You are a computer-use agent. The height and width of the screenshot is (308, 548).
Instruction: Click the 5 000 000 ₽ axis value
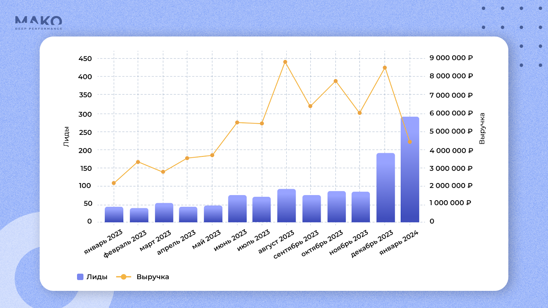pos(451,131)
